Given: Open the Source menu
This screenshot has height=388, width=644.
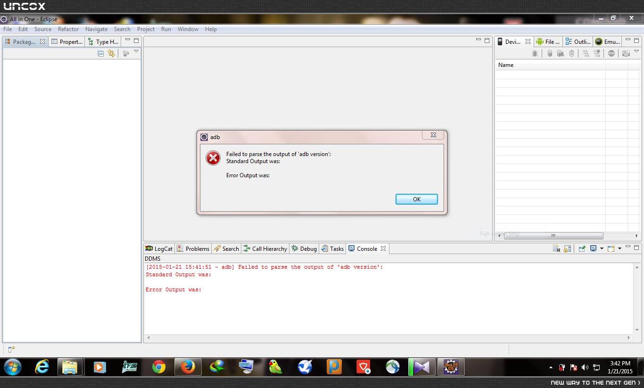Looking at the screenshot, I should pos(43,29).
